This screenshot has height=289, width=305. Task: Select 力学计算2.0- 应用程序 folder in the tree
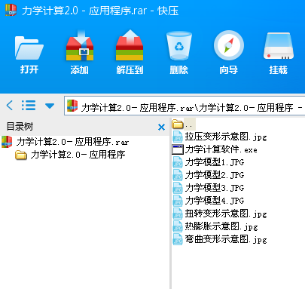coord(70,155)
